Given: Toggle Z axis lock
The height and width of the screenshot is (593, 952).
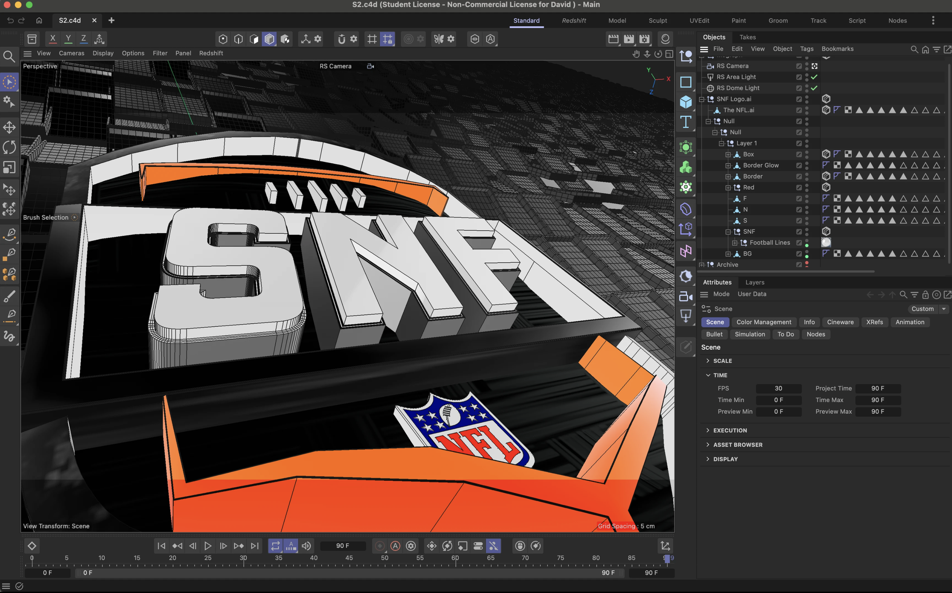Looking at the screenshot, I should click(x=83, y=39).
